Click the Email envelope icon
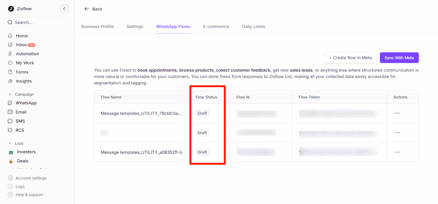Screen dimensions: 438x204 [x=10, y=112]
